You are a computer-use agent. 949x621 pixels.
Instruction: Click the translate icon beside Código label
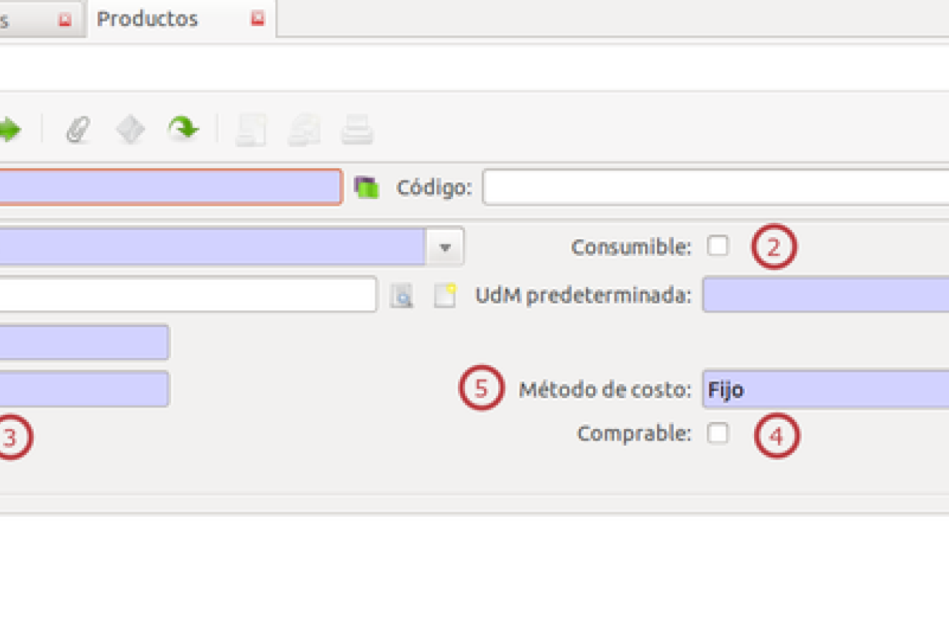367,188
